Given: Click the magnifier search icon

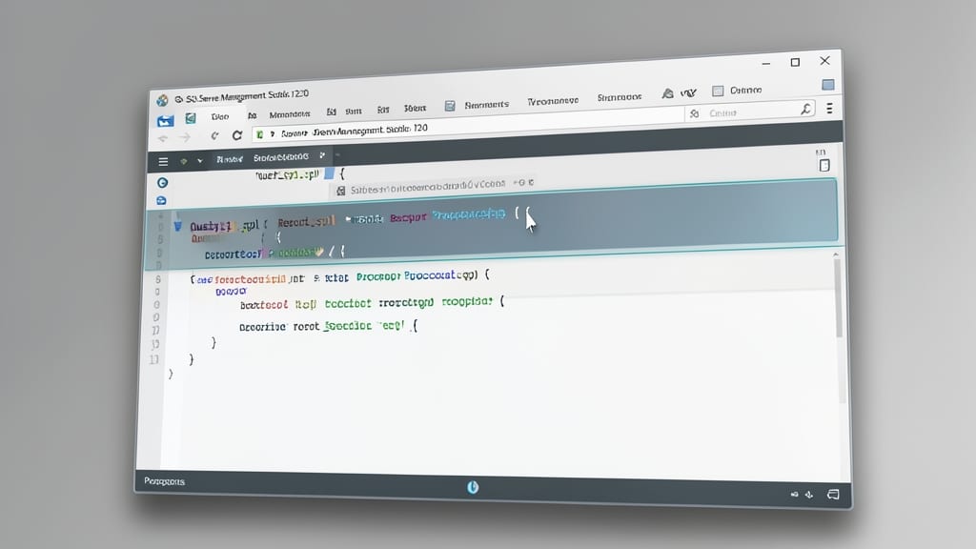Looking at the screenshot, I should 806,110.
